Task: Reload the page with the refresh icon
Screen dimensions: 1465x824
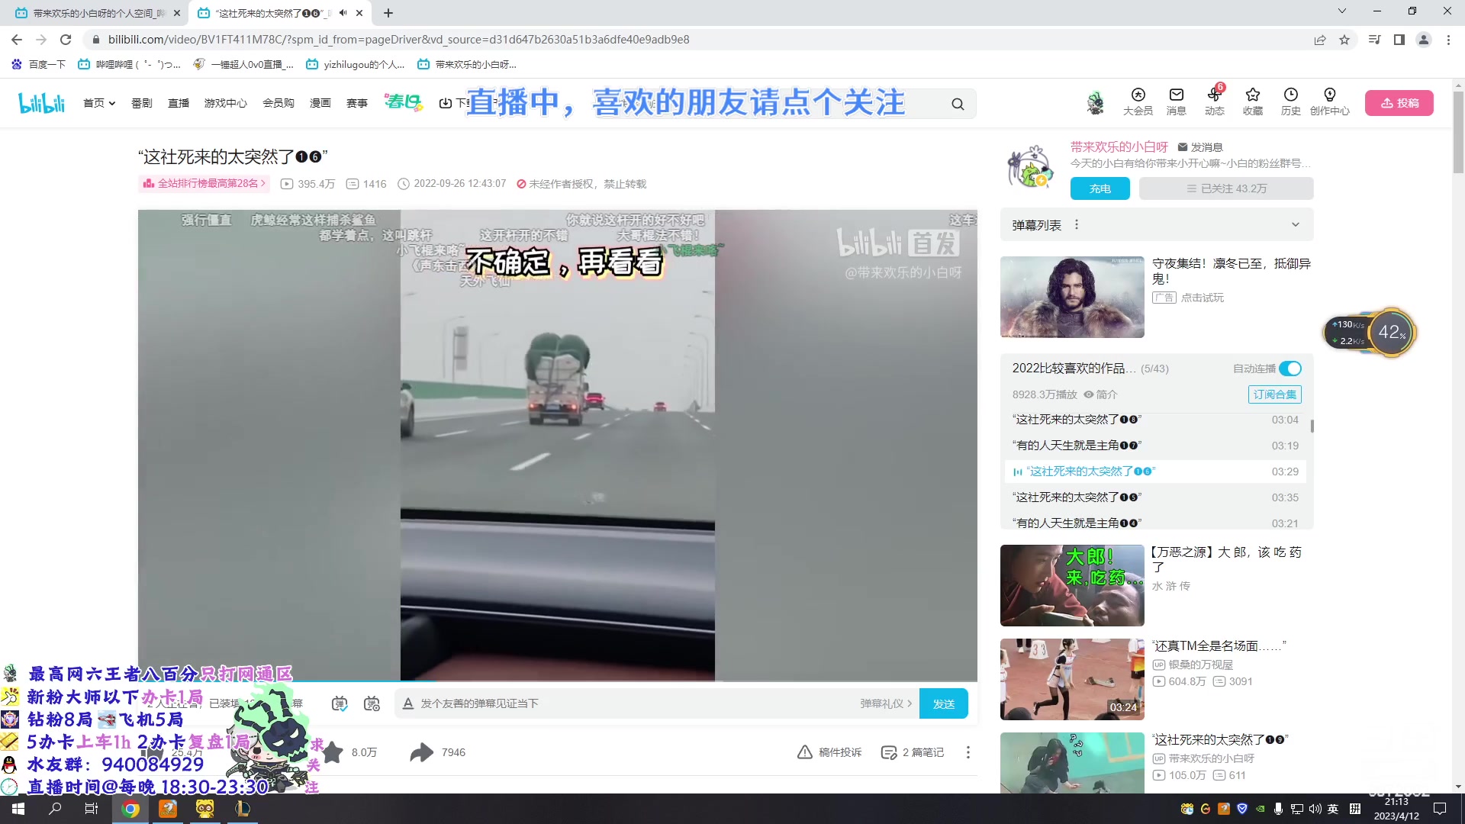Action: tap(66, 40)
